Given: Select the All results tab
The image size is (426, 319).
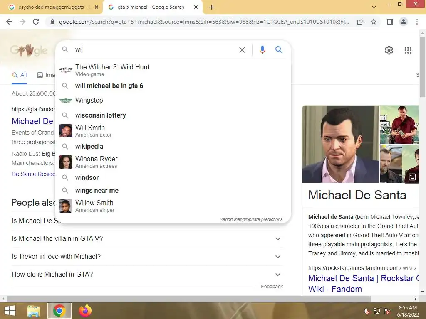Looking at the screenshot, I should coord(19,75).
